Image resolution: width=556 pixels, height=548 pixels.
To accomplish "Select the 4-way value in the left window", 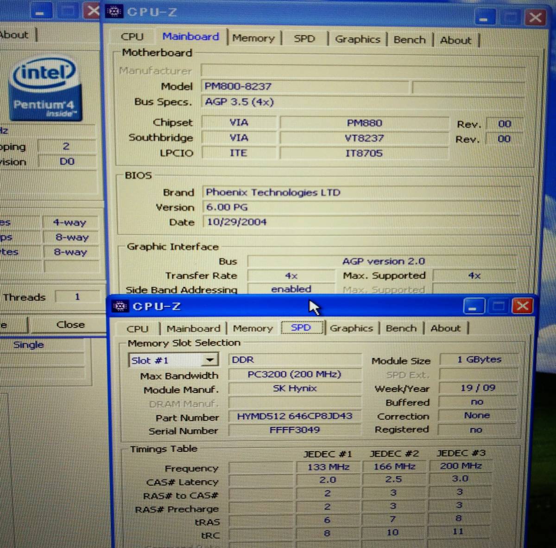I will (x=69, y=223).
